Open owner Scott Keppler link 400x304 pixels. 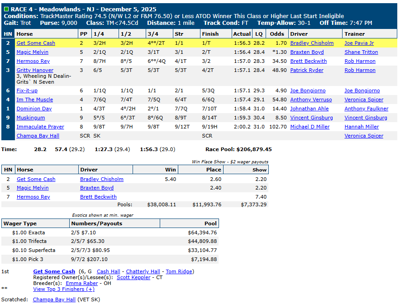133,277
